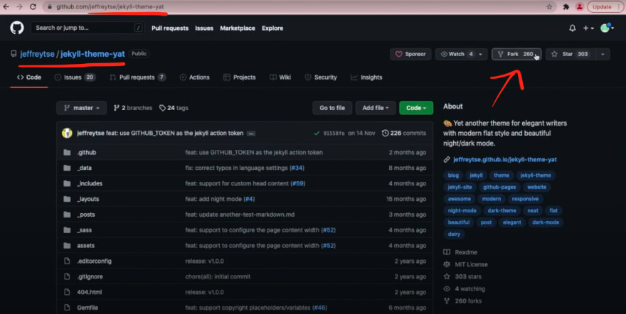Open the notifications bell icon
The width and height of the screenshot is (626, 314).
point(572,28)
